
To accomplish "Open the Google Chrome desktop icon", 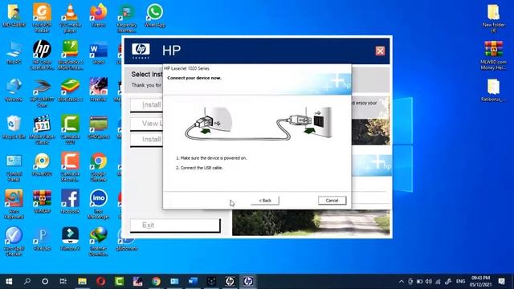I will click(98, 167).
